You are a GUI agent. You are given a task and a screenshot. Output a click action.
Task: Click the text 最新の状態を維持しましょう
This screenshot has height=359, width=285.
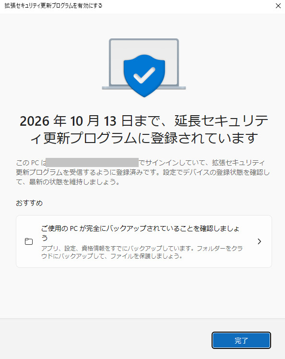tap(74, 182)
